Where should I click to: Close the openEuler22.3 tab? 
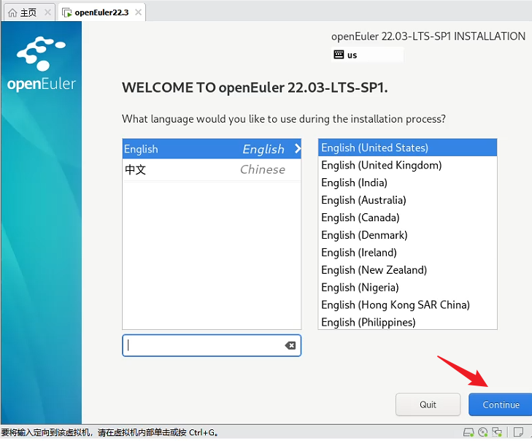click(x=138, y=12)
